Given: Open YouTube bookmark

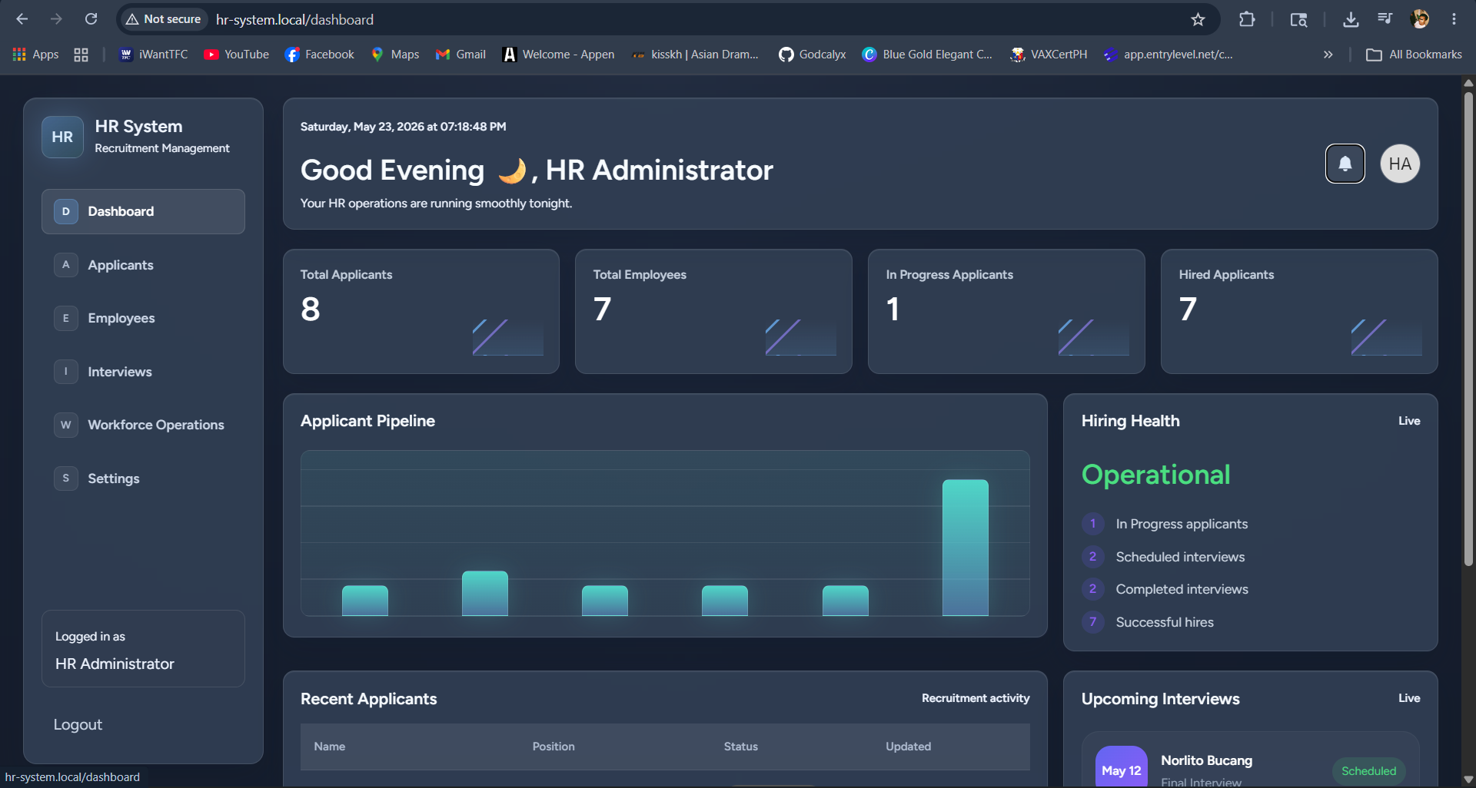Looking at the screenshot, I should coord(237,55).
